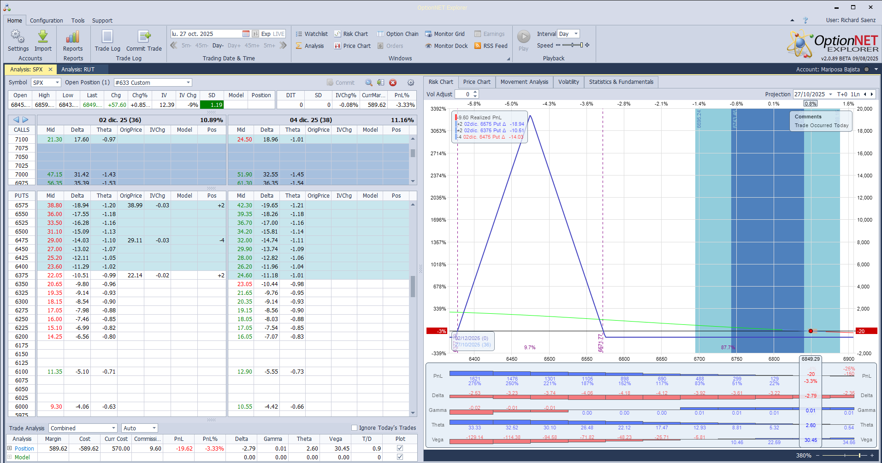The height and width of the screenshot is (463, 882).
Task: Jump forward with the double-right arrow
Action: (x=283, y=45)
